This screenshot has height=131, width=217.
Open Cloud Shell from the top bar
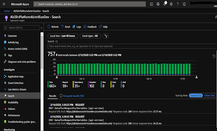click(x=152, y=4)
